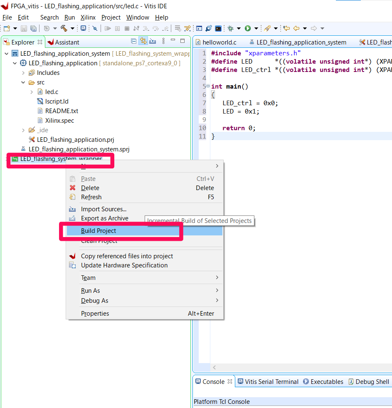
Task: Click the hammer Build icon
Action: click(x=64, y=28)
